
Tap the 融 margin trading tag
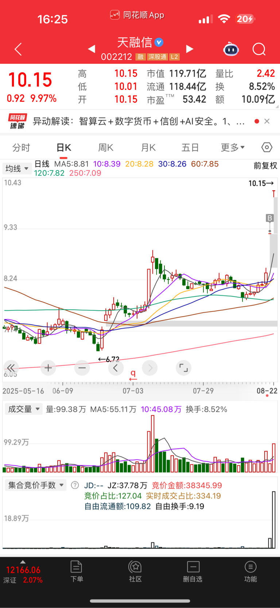pyautogui.click(x=140, y=57)
